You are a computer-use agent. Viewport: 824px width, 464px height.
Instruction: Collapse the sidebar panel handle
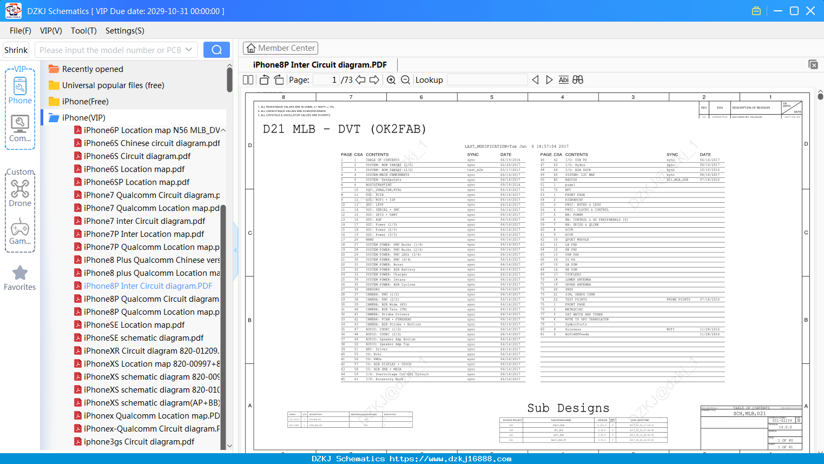[235, 250]
